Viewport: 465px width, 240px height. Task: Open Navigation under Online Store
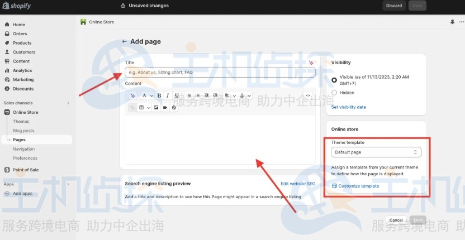(23, 149)
